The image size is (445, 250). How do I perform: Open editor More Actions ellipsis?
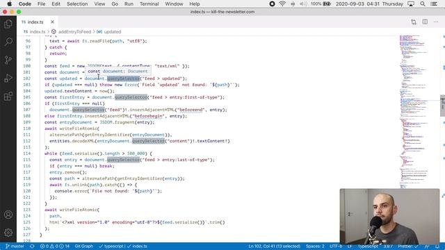436,22
